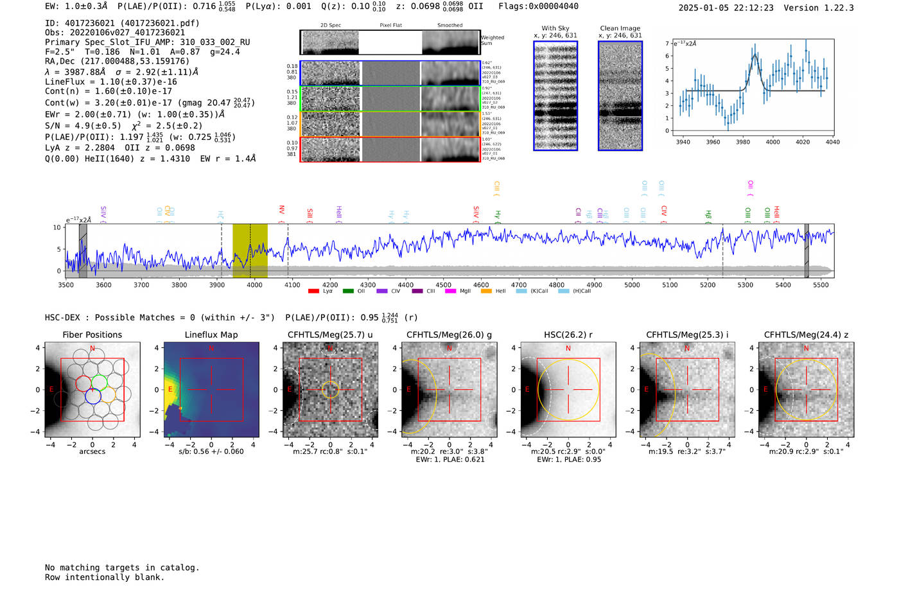
Task: Click 'Flags:0x00004040' in header
Action: (x=538, y=6)
